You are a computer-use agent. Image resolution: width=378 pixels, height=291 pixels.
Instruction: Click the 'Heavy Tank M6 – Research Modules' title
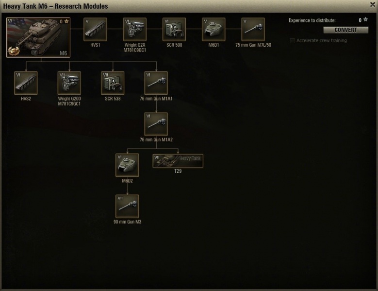(x=55, y=6)
